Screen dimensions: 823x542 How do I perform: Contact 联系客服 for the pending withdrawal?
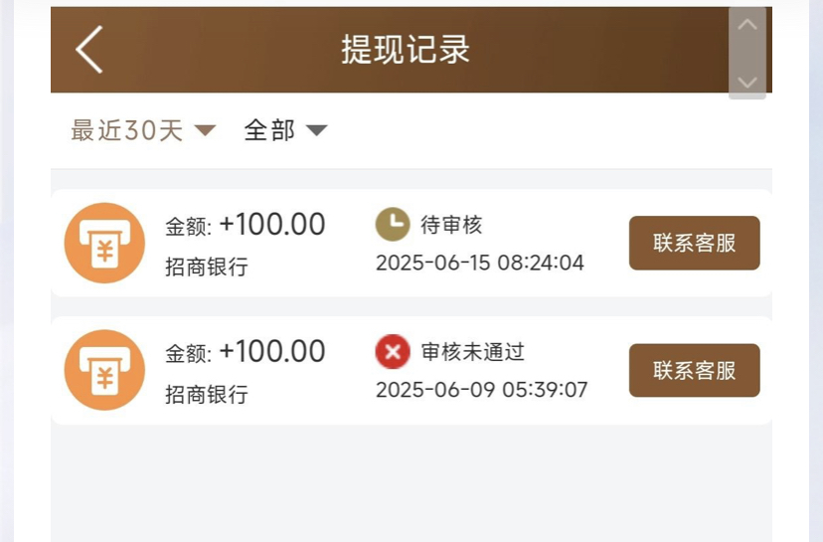(695, 244)
